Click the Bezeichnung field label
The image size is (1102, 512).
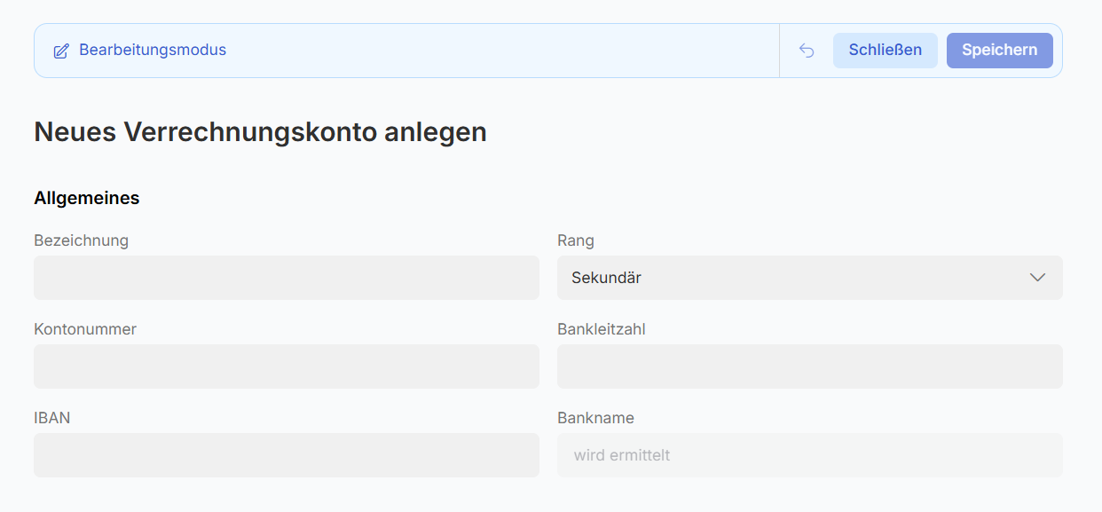[x=81, y=240]
